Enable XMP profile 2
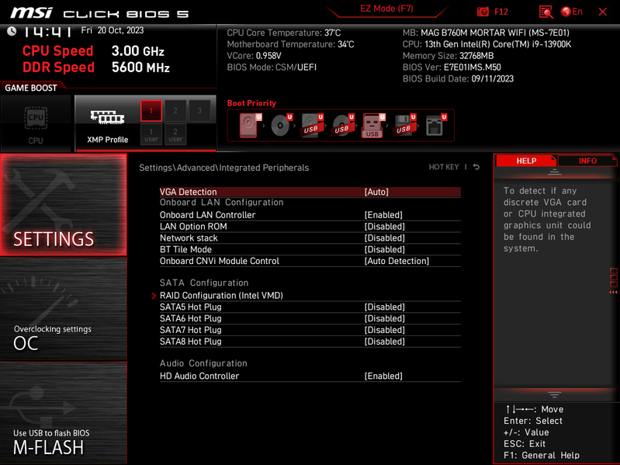The image size is (620, 465). pos(175,111)
